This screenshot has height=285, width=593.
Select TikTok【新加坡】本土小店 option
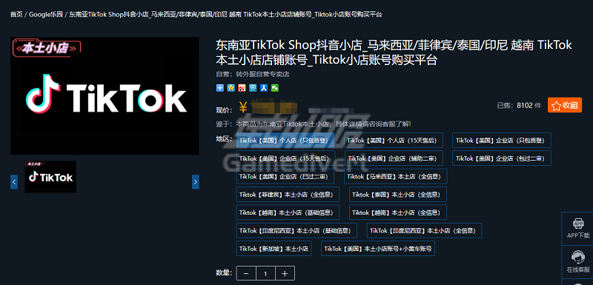click(274, 249)
